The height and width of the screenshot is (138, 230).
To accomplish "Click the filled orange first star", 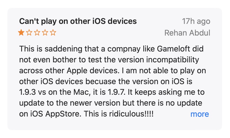I will click(21, 33).
